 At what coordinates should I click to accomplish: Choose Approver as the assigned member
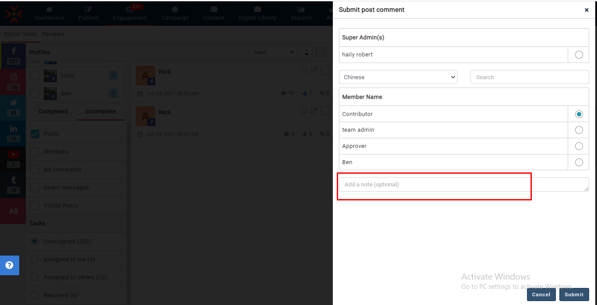(x=579, y=146)
